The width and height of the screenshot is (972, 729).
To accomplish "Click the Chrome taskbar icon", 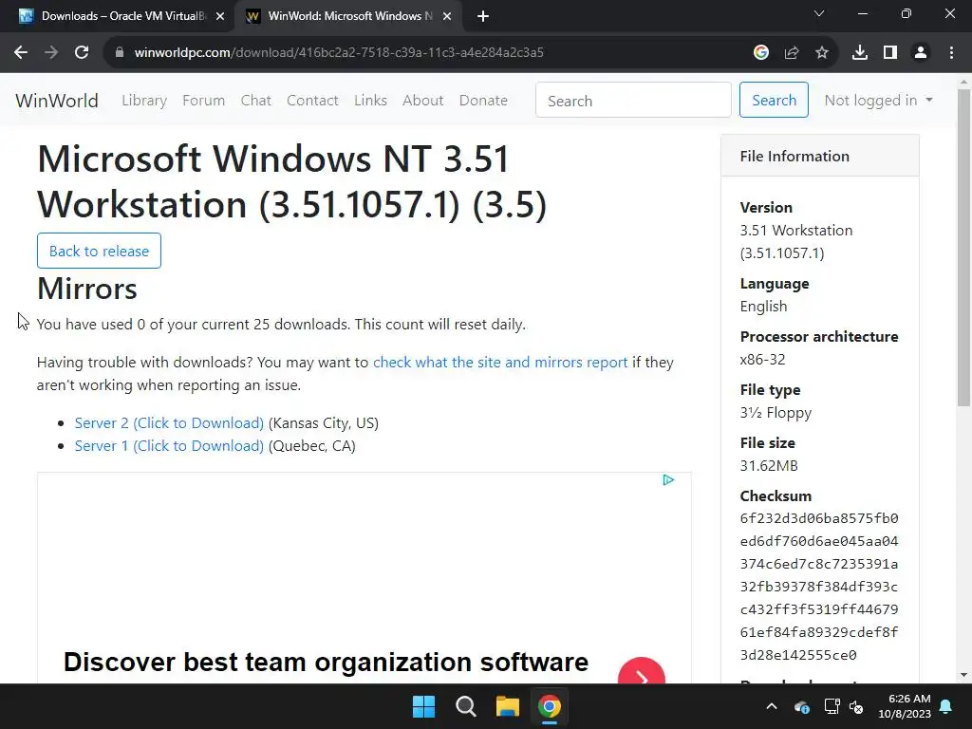I will point(550,706).
